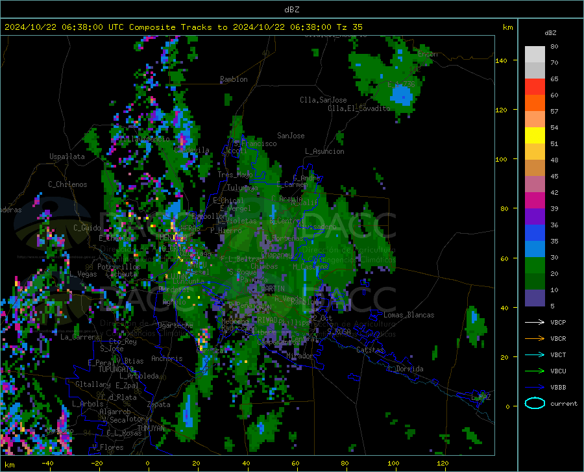Click the SanJose map label
Screen dimensions: 584x472
(291, 136)
